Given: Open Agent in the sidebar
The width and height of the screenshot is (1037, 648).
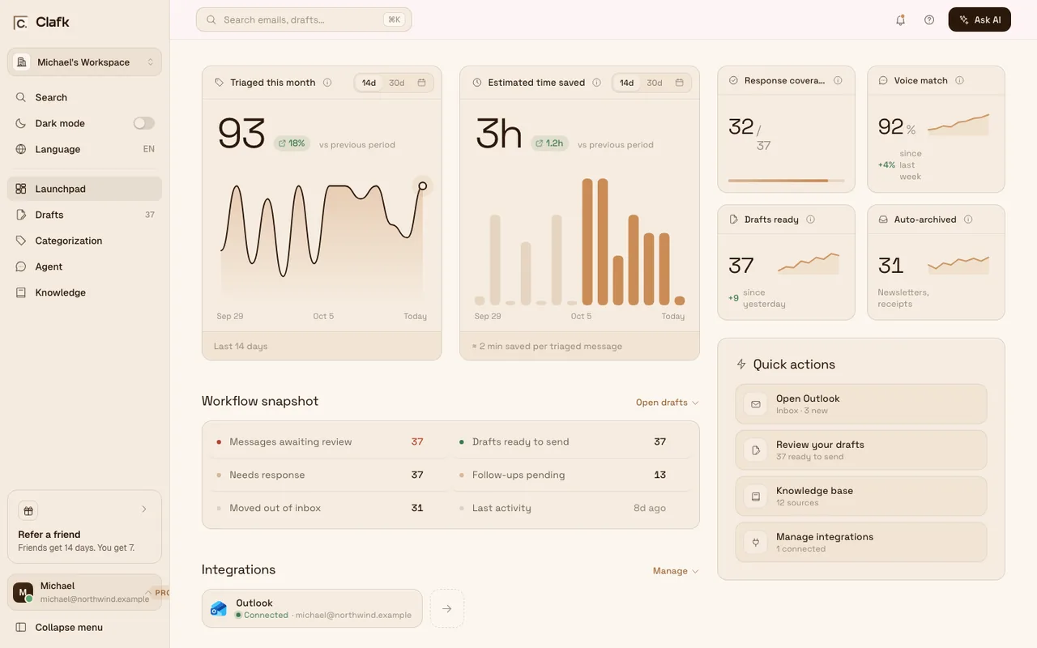Looking at the screenshot, I should point(84,266).
